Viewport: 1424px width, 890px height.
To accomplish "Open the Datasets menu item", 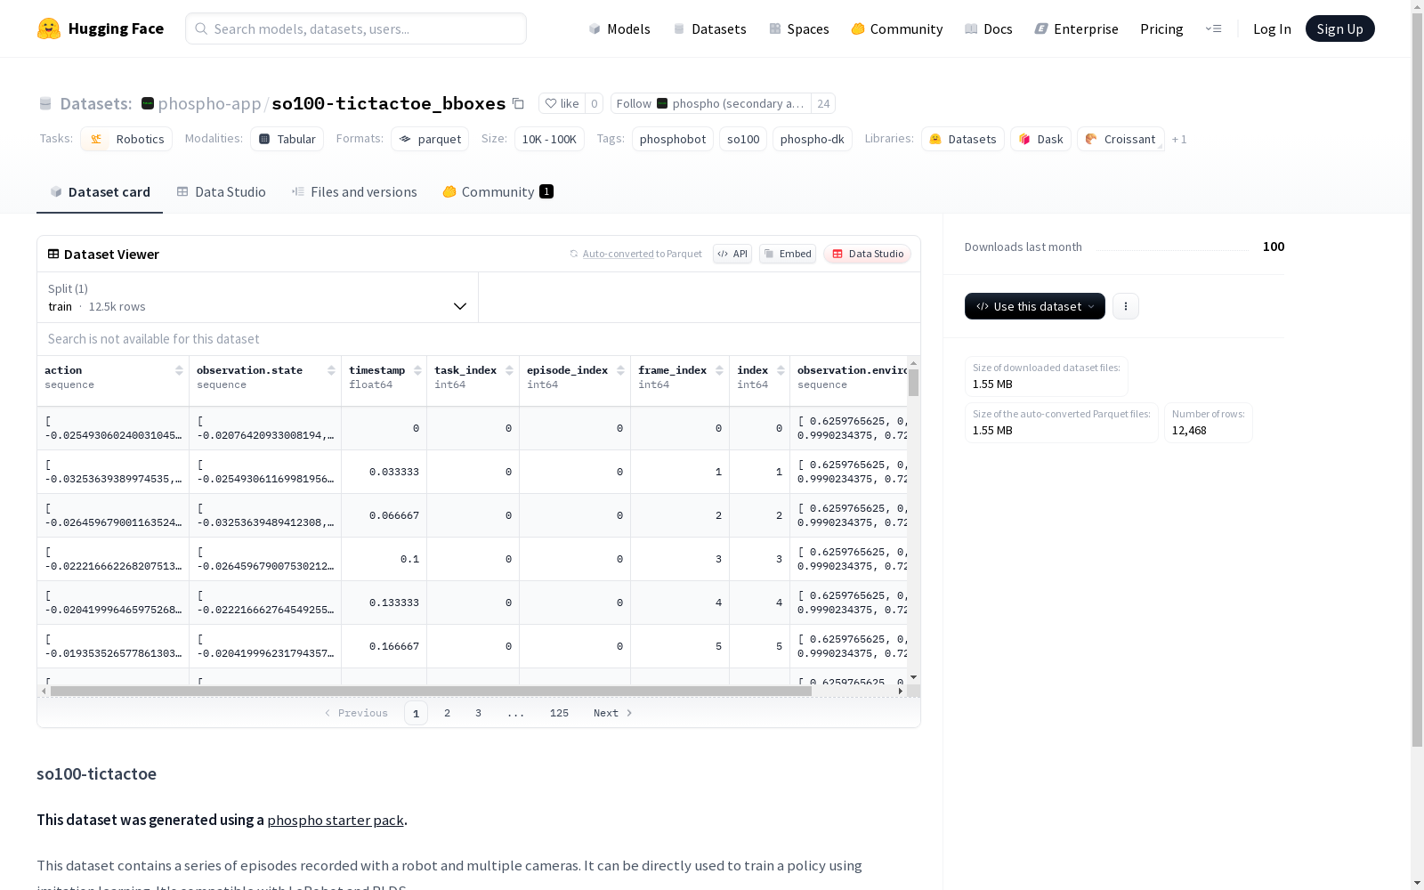I will pos(709,28).
